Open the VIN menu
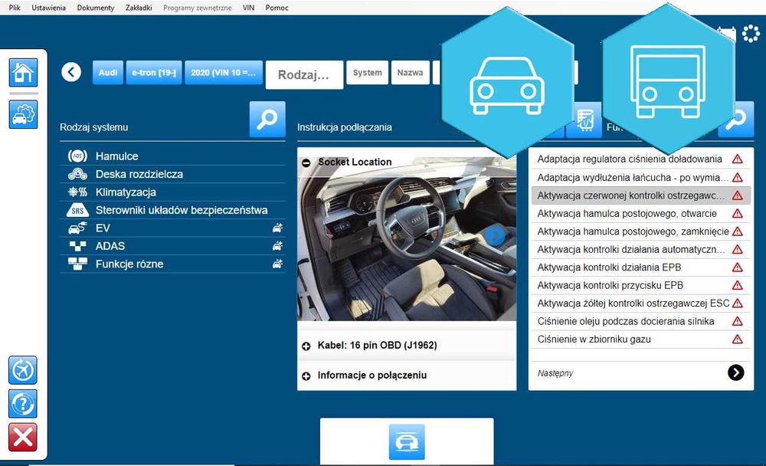 tap(248, 8)
